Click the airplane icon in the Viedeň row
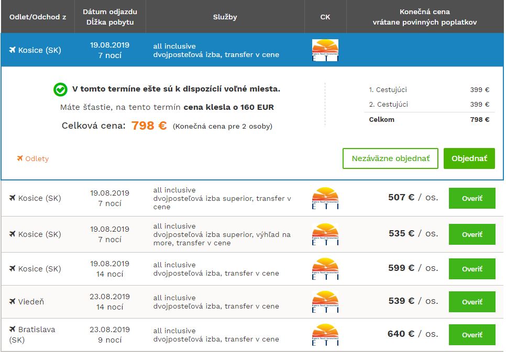Screen dimensions: 506x352 point(12,301)
